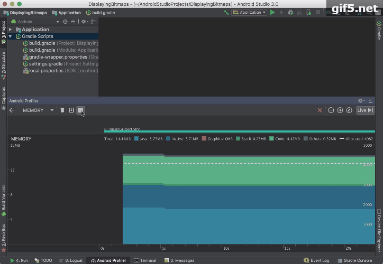Click Code memory legend color swatch
Image resolution: width=383 pixels, height=264 pixels.
tap(271, 138)
